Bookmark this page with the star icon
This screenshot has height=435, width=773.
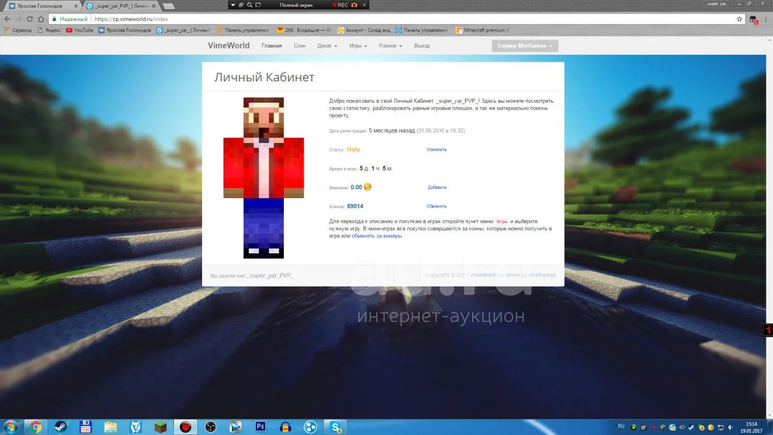(x=739, y=19)
